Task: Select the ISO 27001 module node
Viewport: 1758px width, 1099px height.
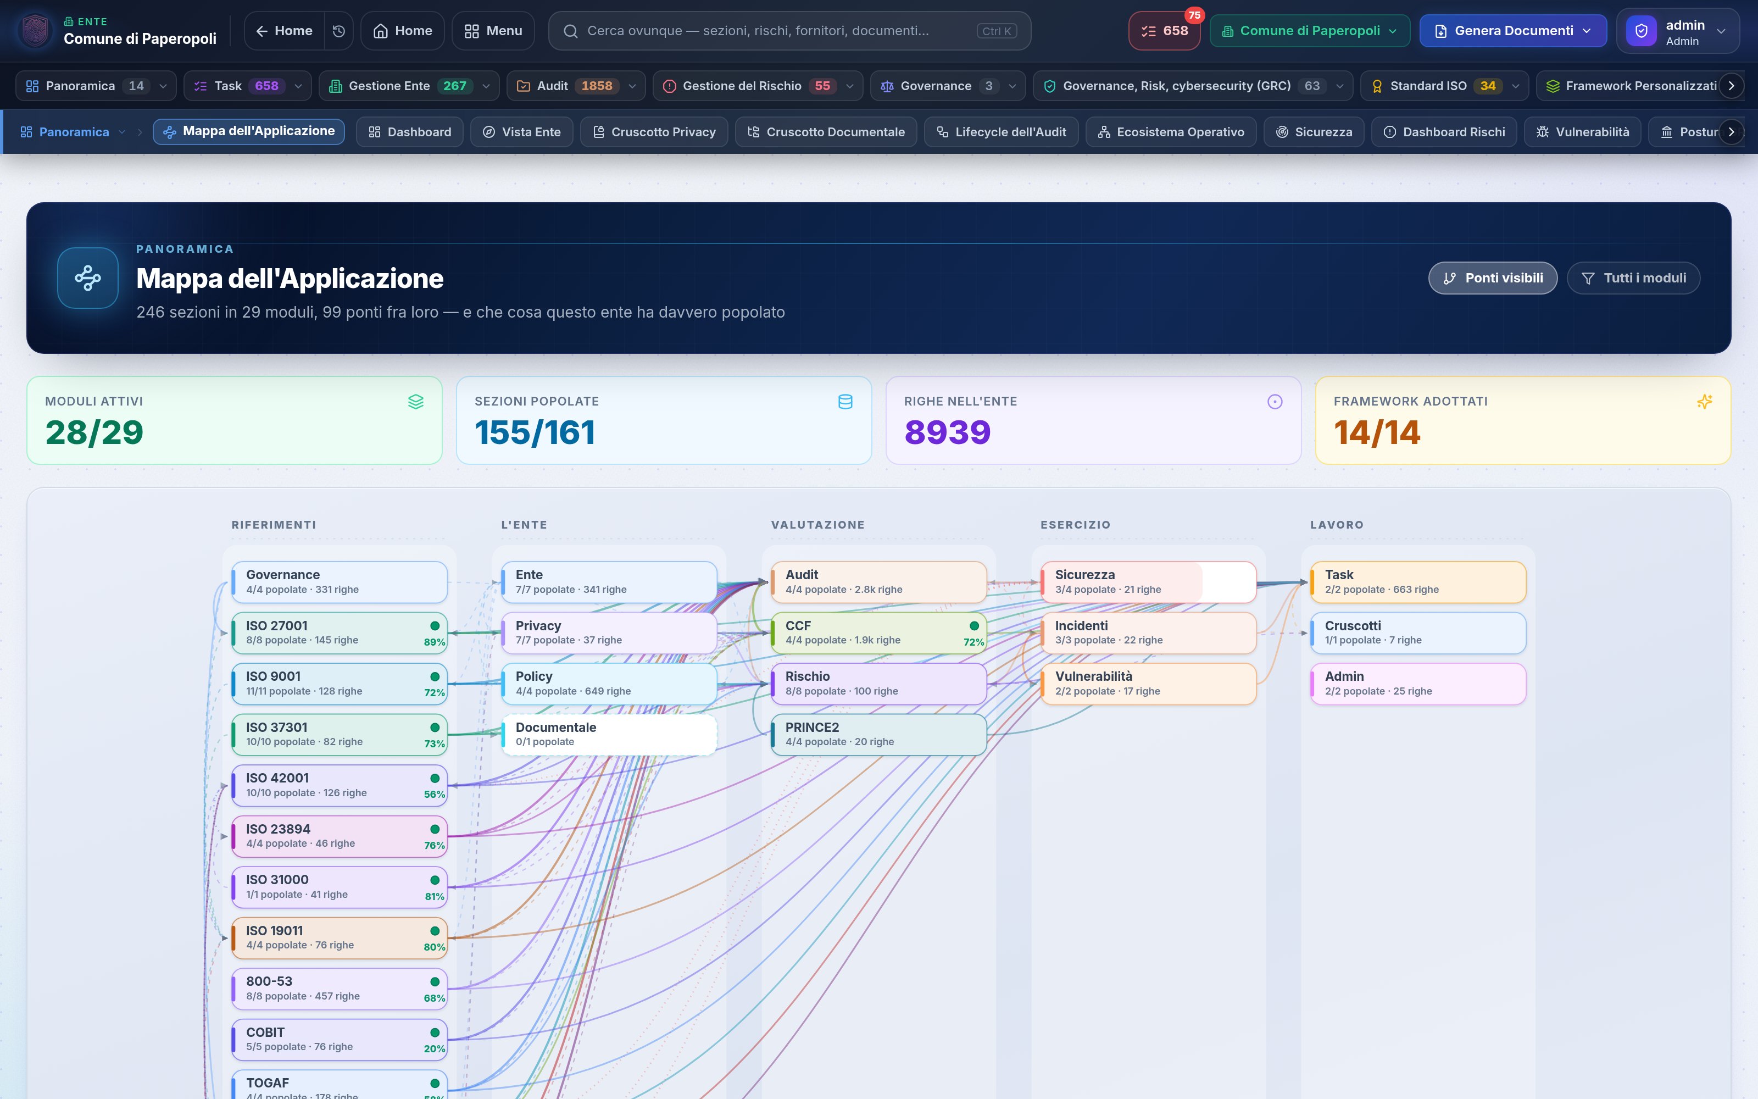Action: coord(340,632)
